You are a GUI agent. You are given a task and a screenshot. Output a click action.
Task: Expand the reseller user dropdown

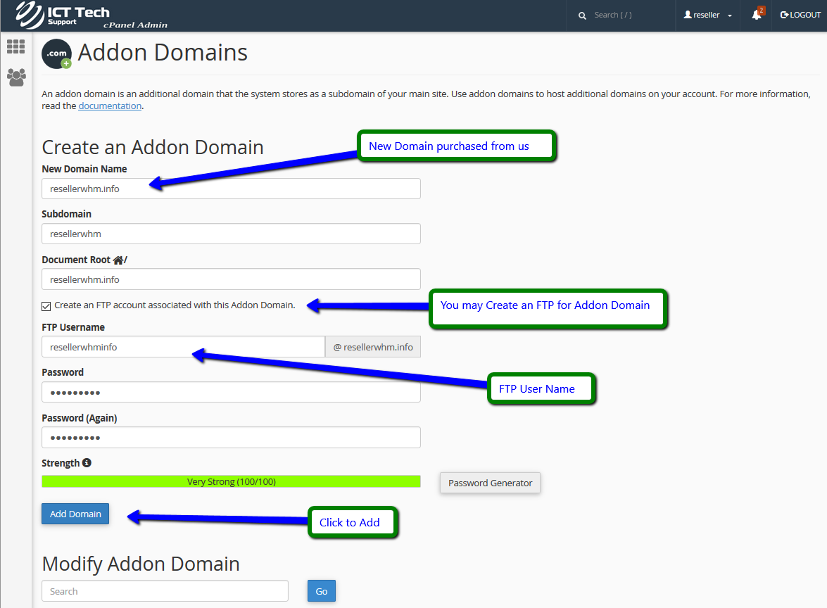coord(707,15)
